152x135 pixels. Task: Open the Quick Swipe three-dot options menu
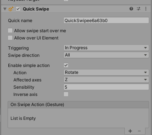[146, 9]
